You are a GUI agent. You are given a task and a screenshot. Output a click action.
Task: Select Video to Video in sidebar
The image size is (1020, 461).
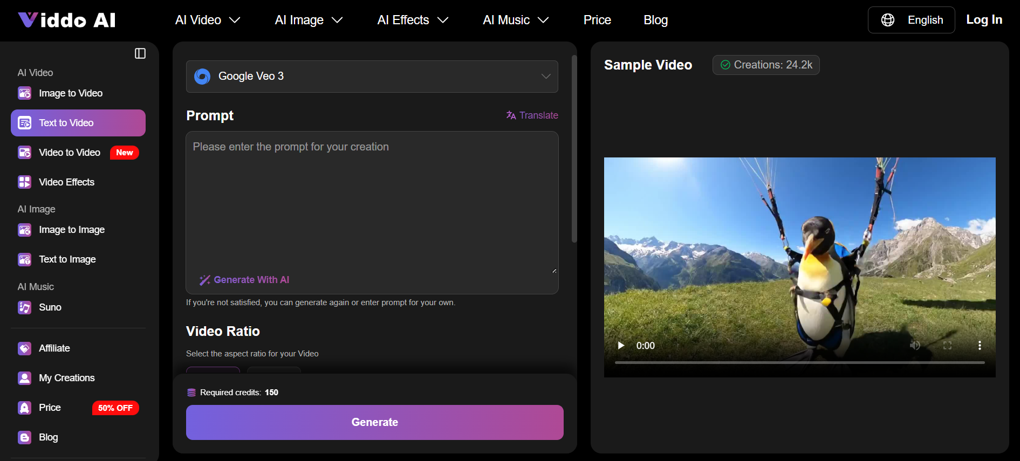pyautogui.click(x=70, y=153)
